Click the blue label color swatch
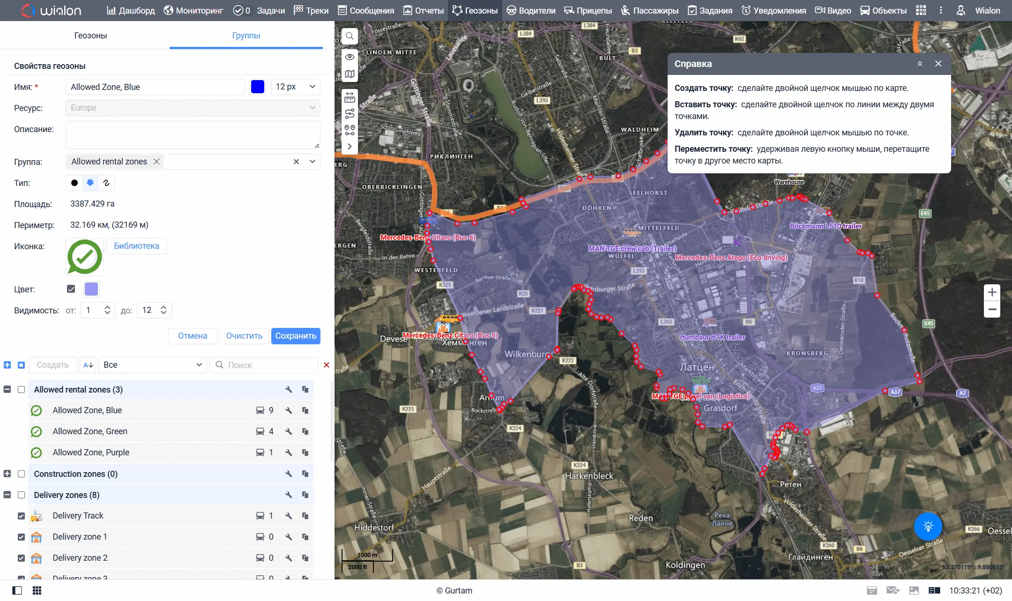The width and height of the screenshot is (1012, 601). (258, 87)
